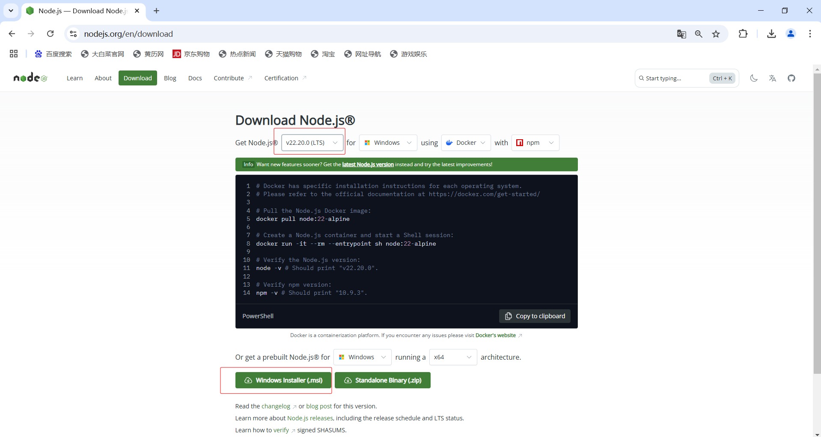
Task: Open the verify SHASUMS link
Action: 281,430
